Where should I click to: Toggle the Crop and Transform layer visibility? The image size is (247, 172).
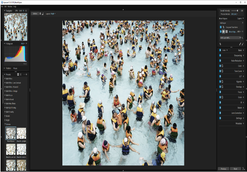tap(220, 27)
